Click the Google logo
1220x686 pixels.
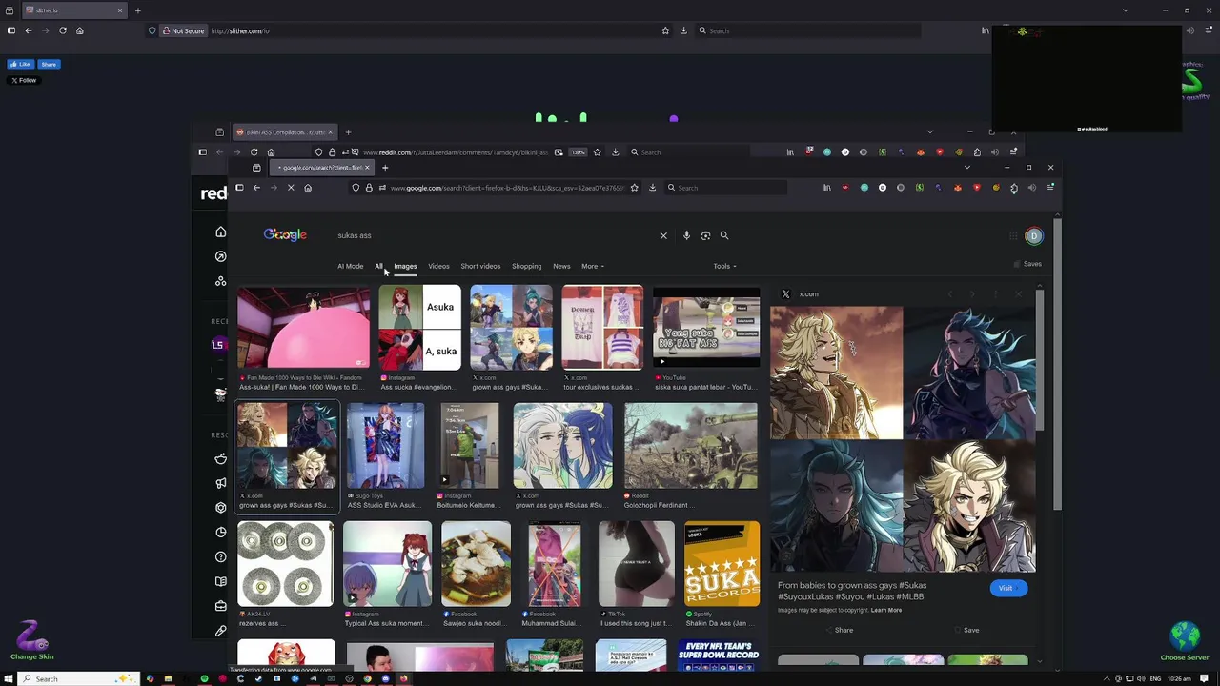[x=285, y=235]
